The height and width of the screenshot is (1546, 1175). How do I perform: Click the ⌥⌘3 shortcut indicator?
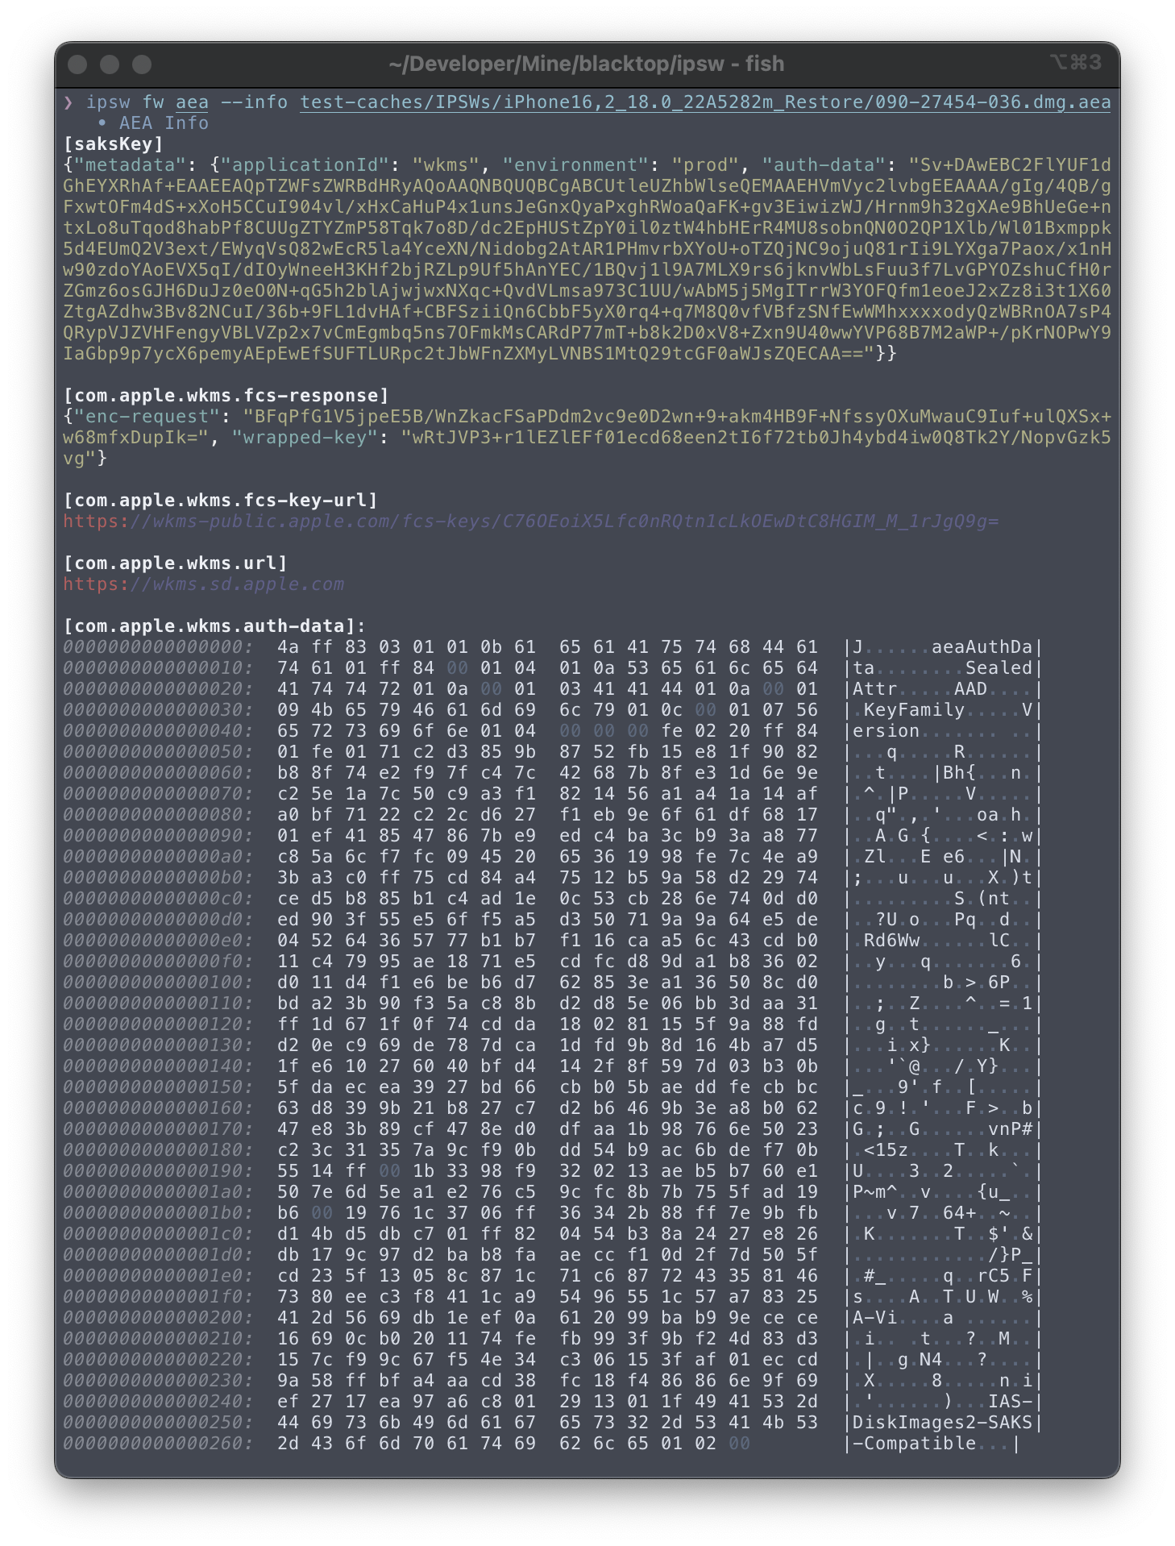pyautogui.click(x=1075, y=62)
